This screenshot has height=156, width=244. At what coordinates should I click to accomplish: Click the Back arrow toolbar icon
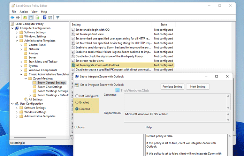[x=13, y=17]
